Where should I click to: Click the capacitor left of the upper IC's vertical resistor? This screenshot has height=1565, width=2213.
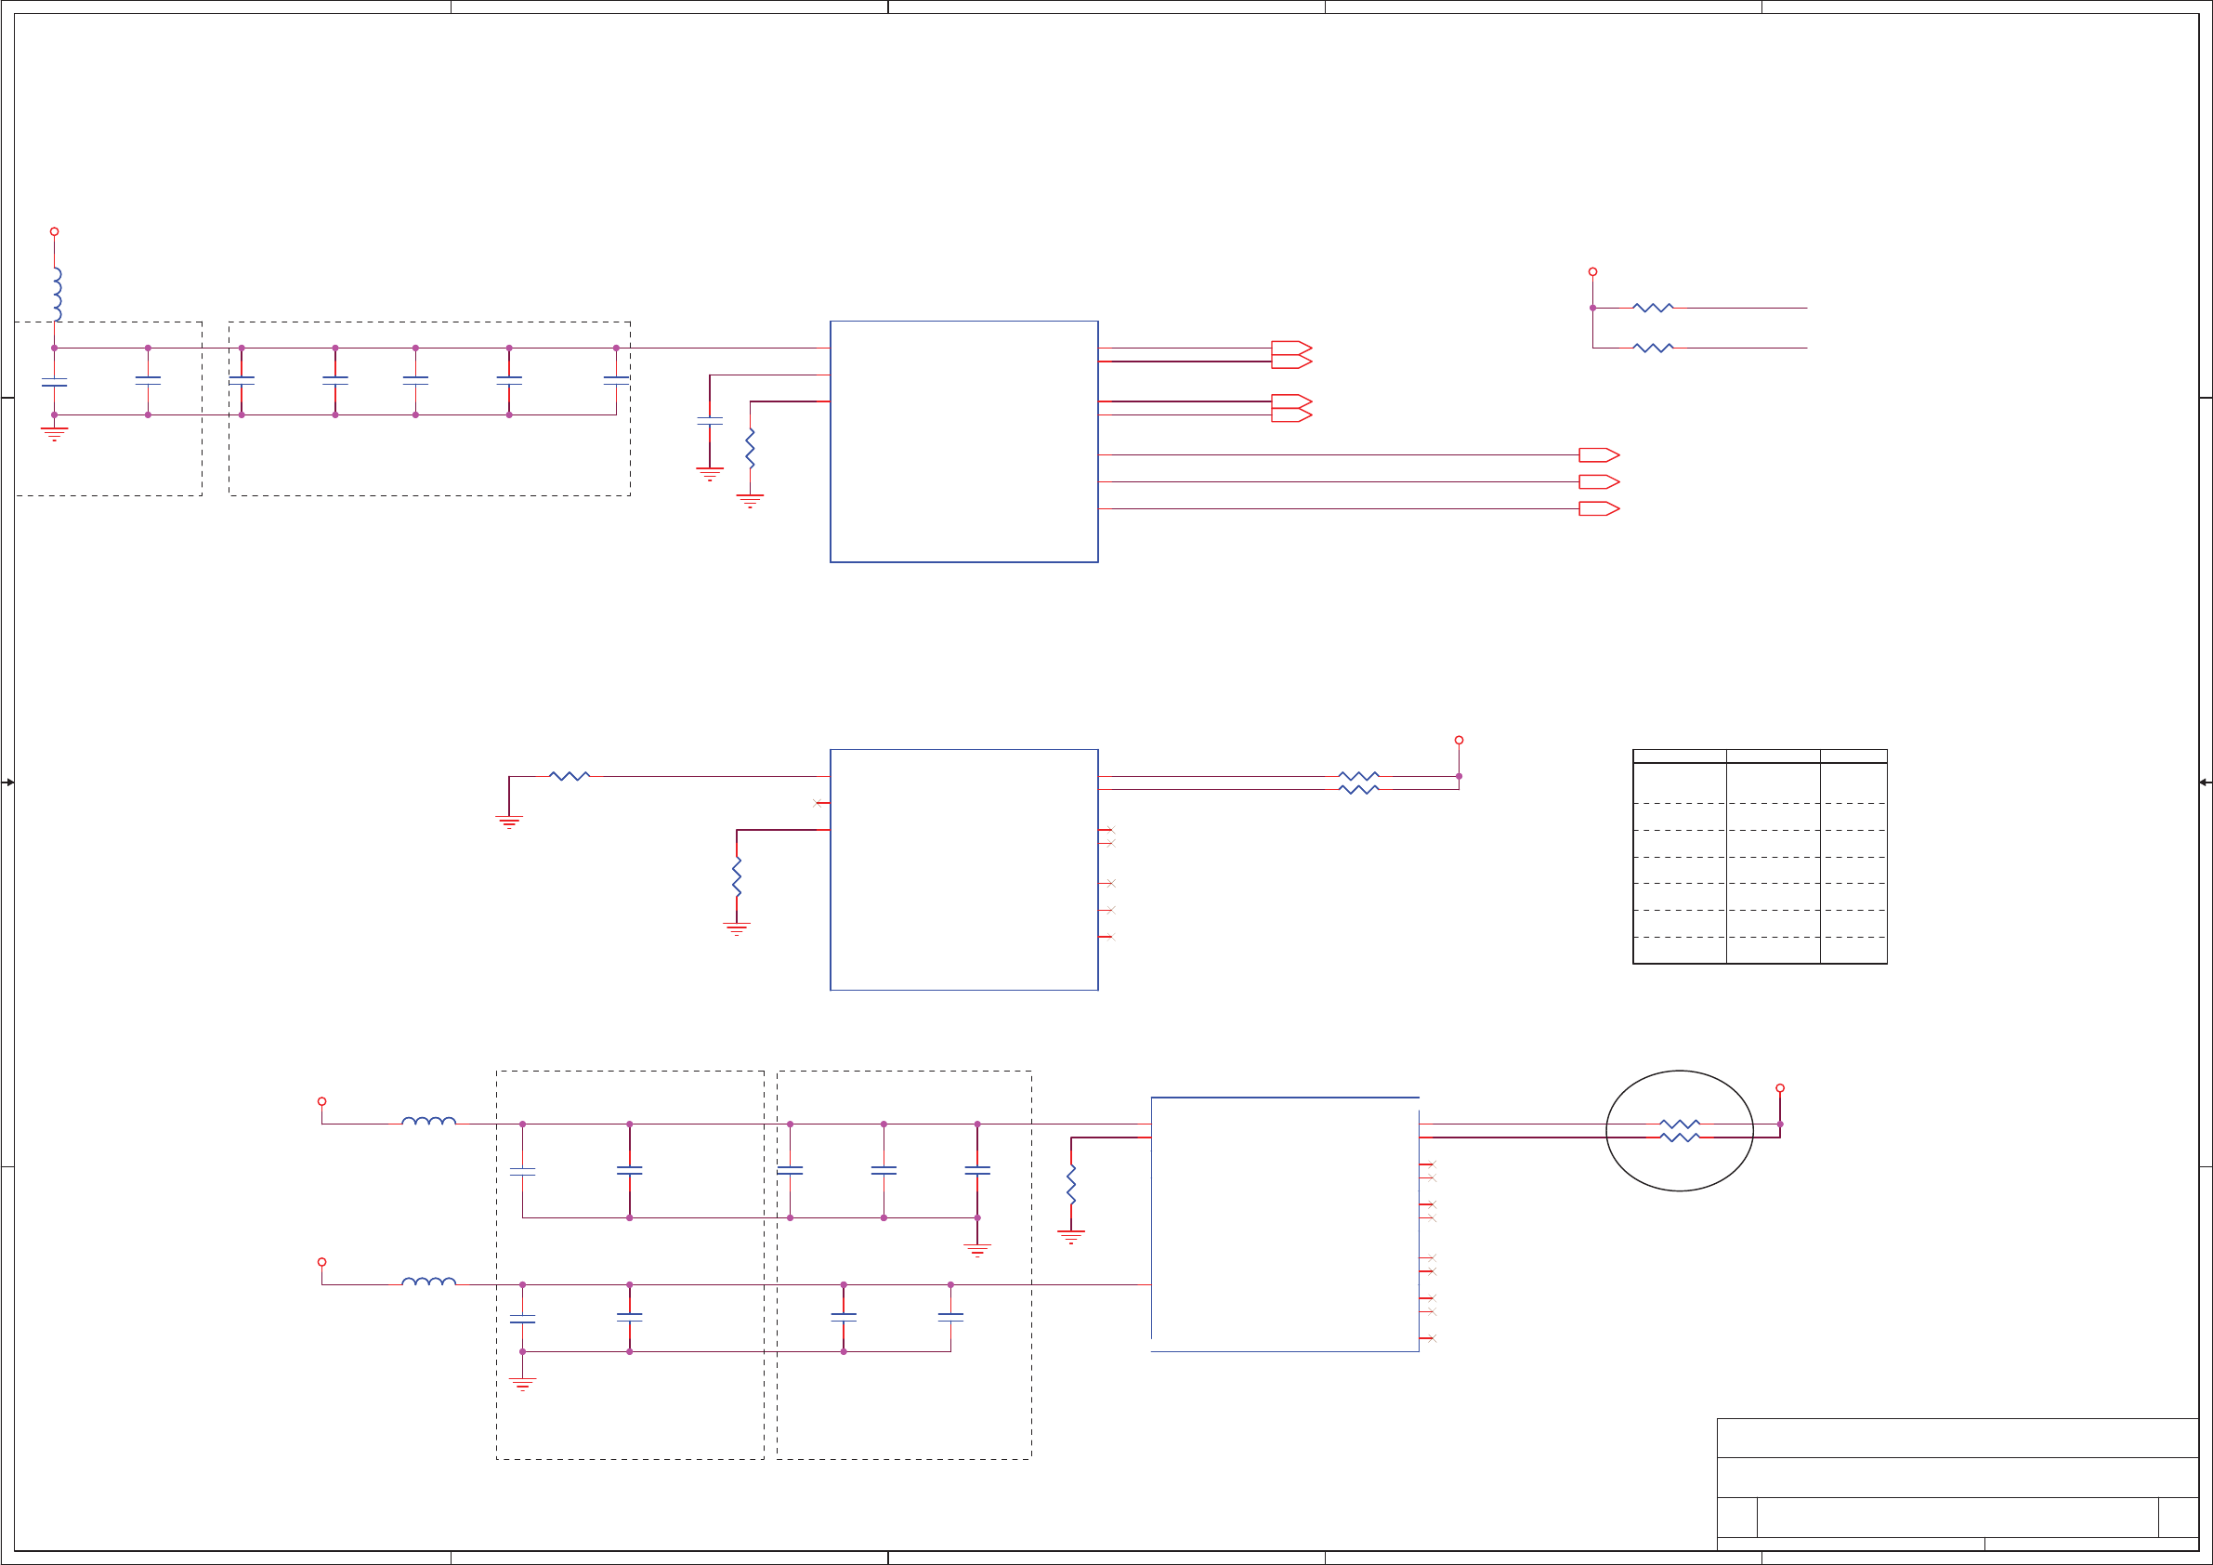(710, 420)
